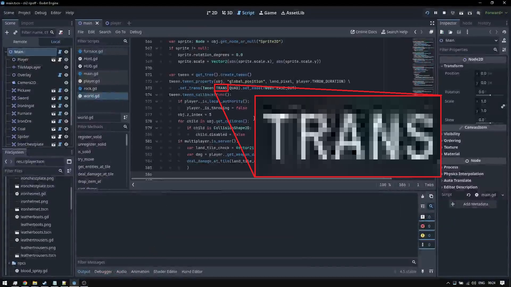
Task: Click the Instantiate Child Scene link icon
Action: pyautogui.click(x=15, y=32)
